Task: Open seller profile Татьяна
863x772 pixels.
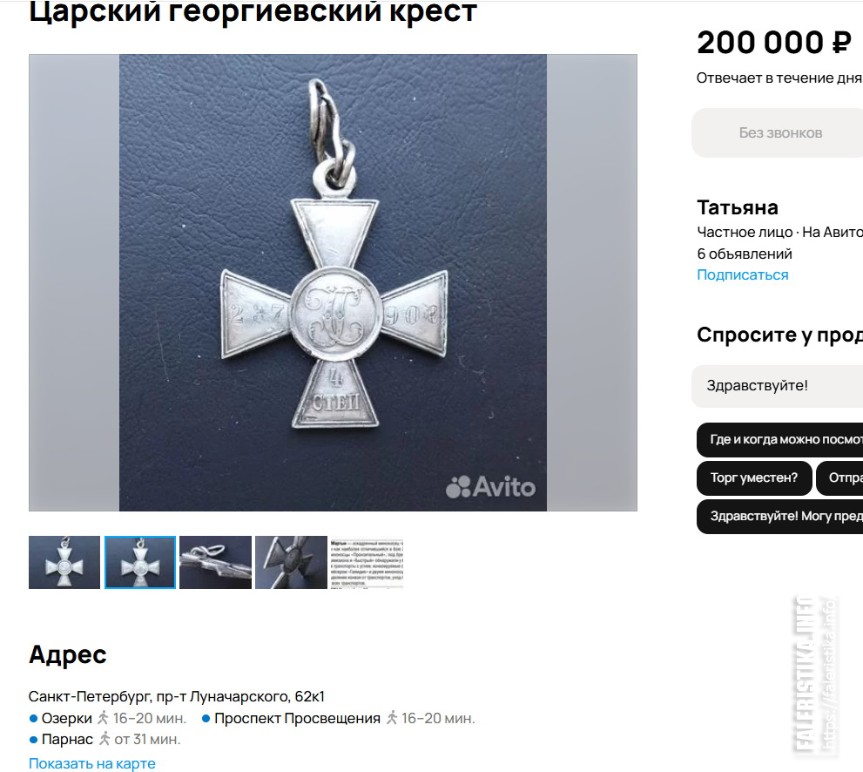Action: coord(738,207)
